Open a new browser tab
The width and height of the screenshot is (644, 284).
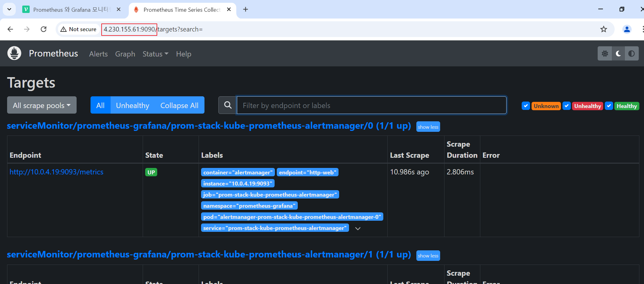(x=246, y=10)
